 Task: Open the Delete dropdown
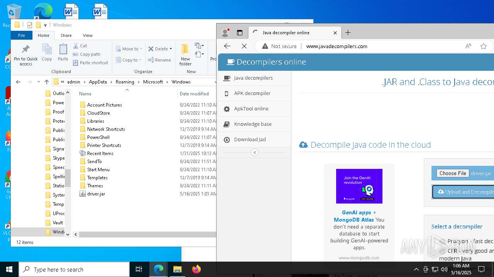[x=160, y=49]
